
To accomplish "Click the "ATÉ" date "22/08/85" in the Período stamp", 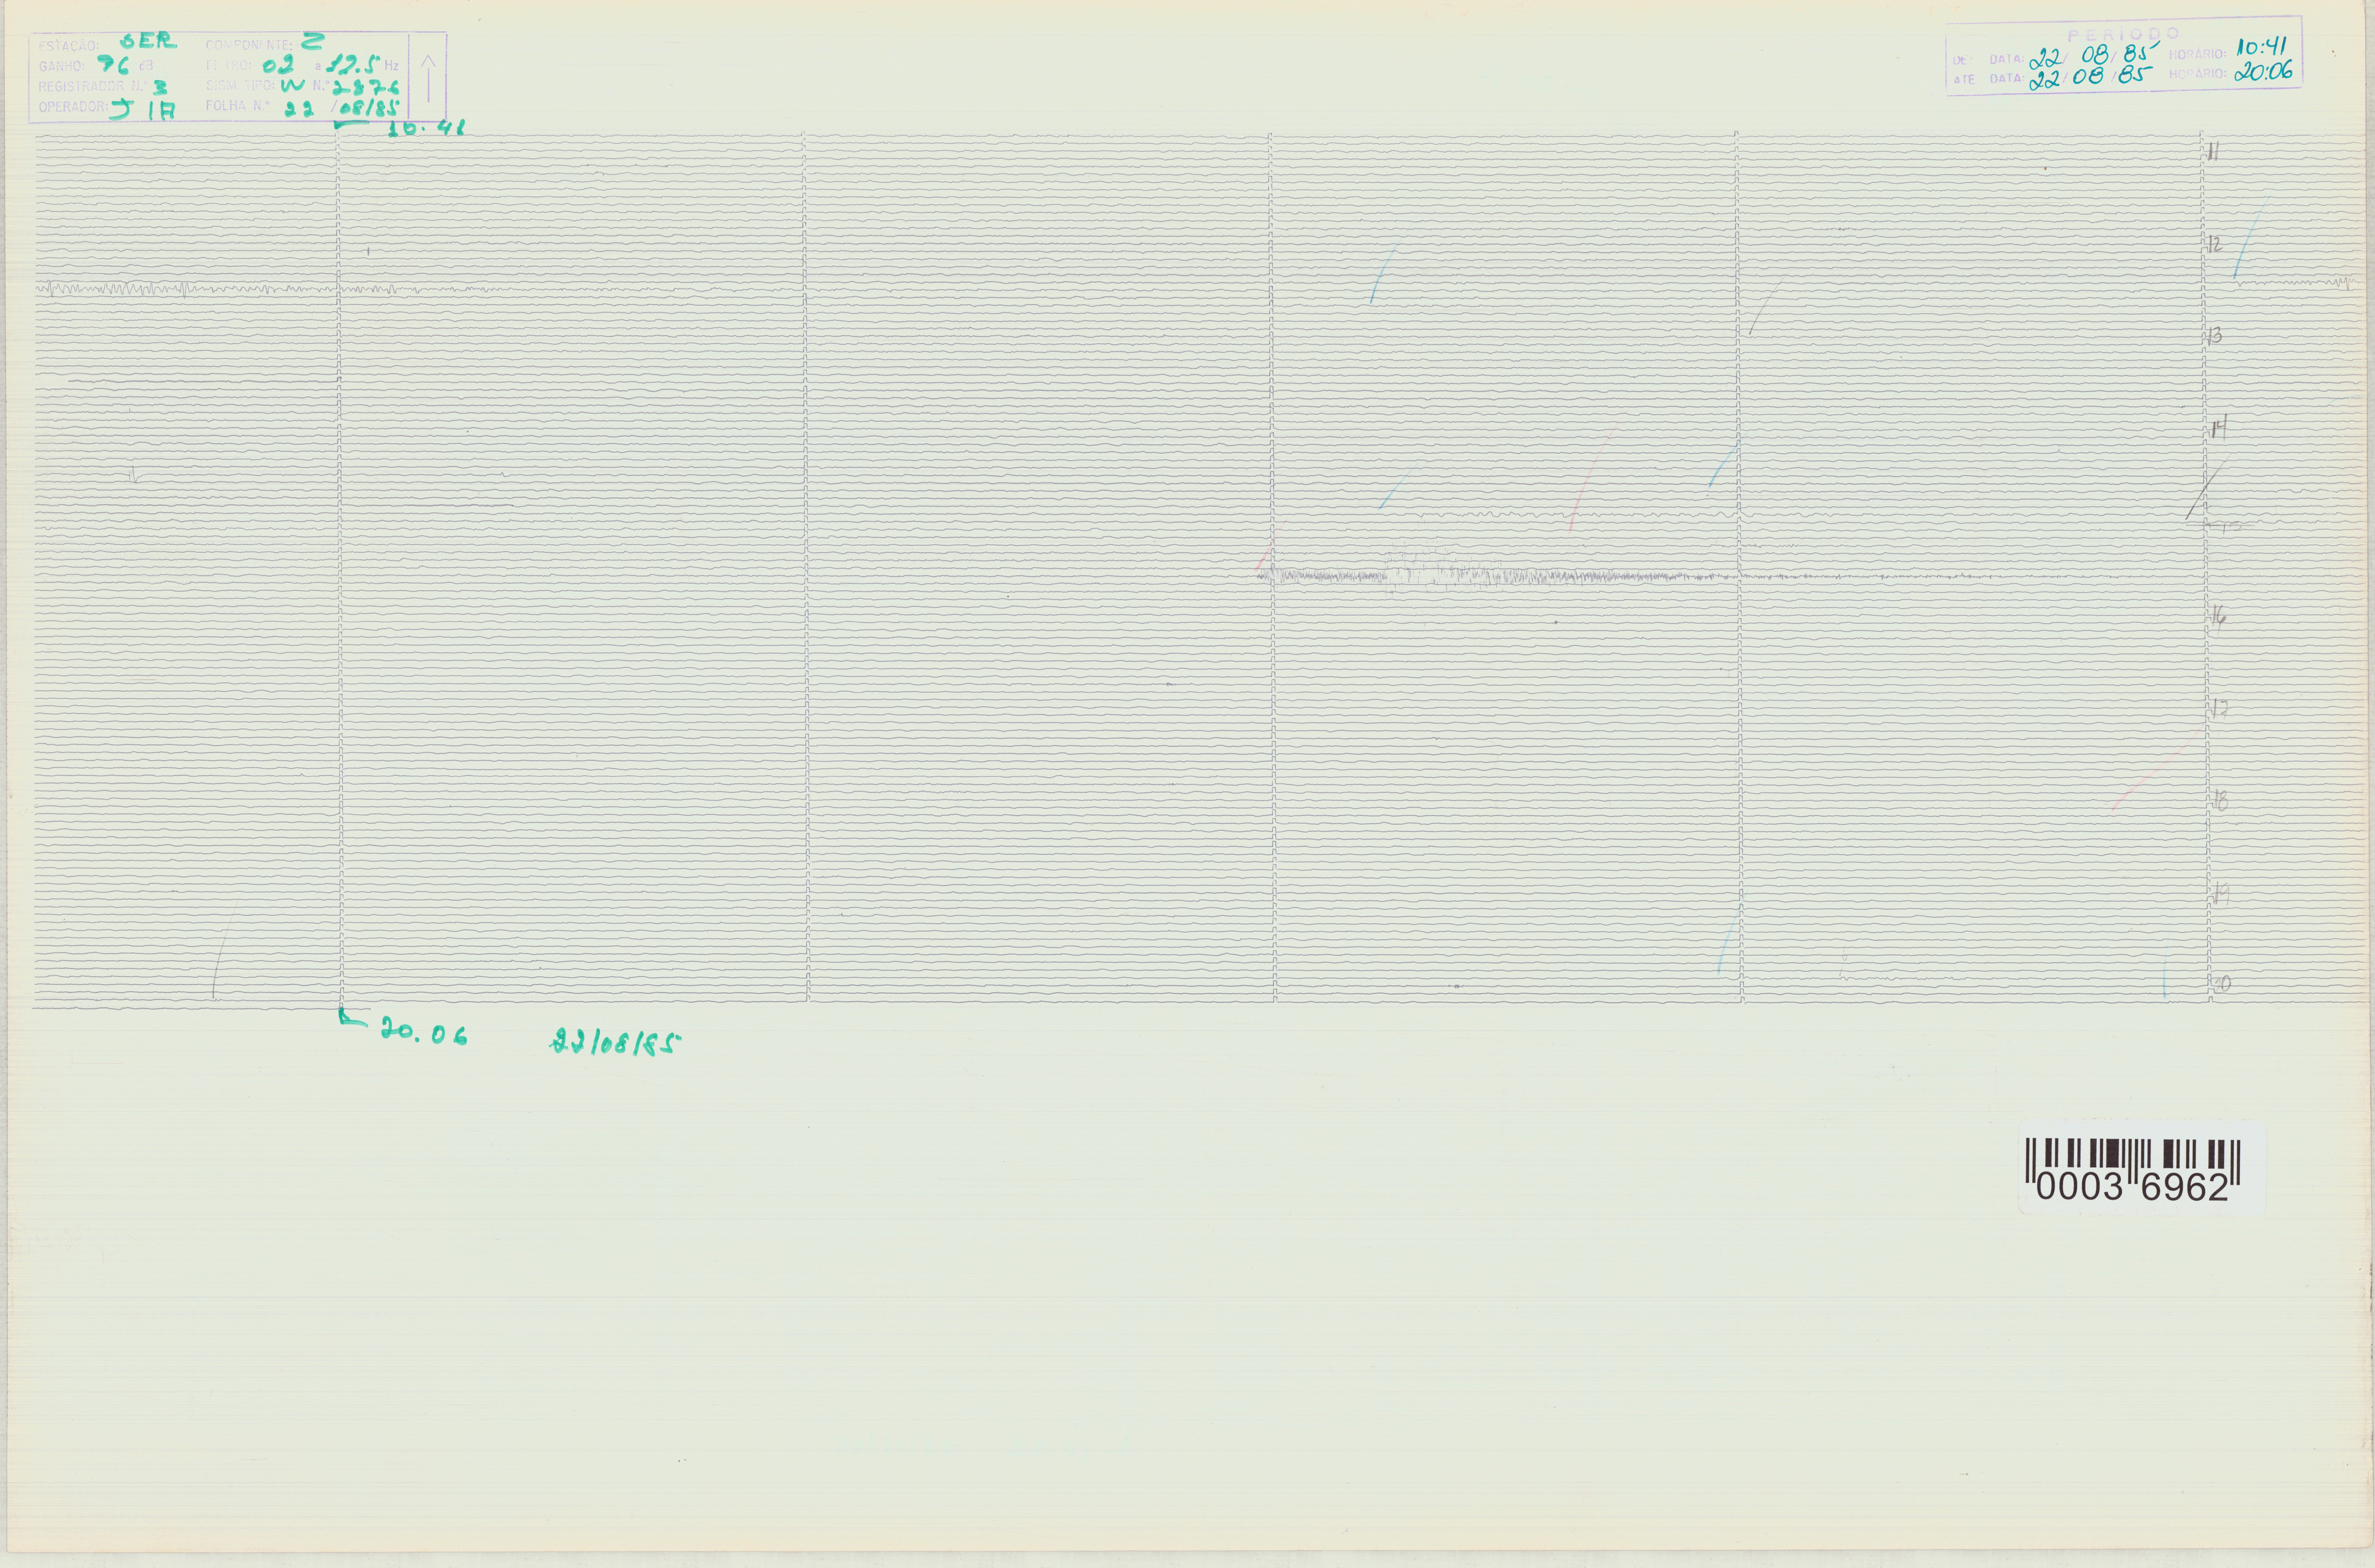I will pyautogui.click(x=2092, y=78).
